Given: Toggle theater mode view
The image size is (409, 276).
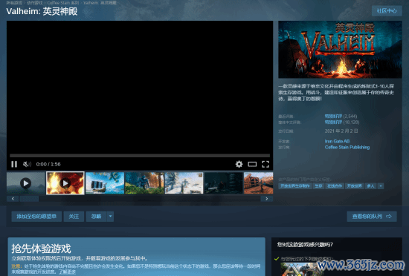Looking at the screenshot, I should pyautogui.click(x=252, y=164).
